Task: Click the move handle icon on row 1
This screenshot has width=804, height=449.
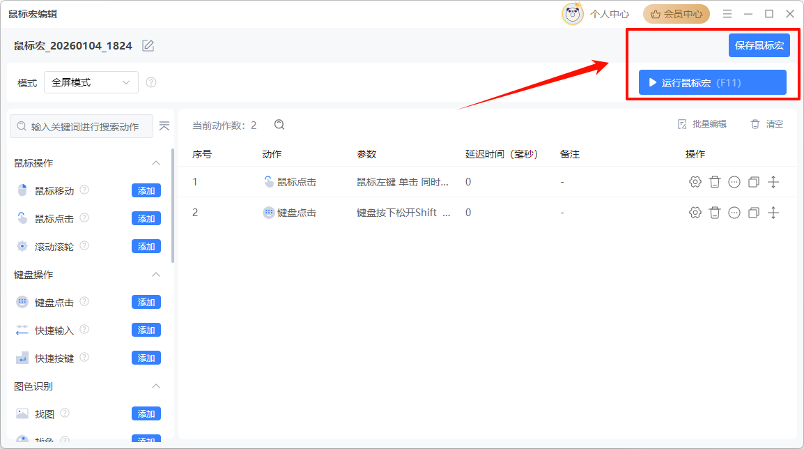Action: pos(773,182)
